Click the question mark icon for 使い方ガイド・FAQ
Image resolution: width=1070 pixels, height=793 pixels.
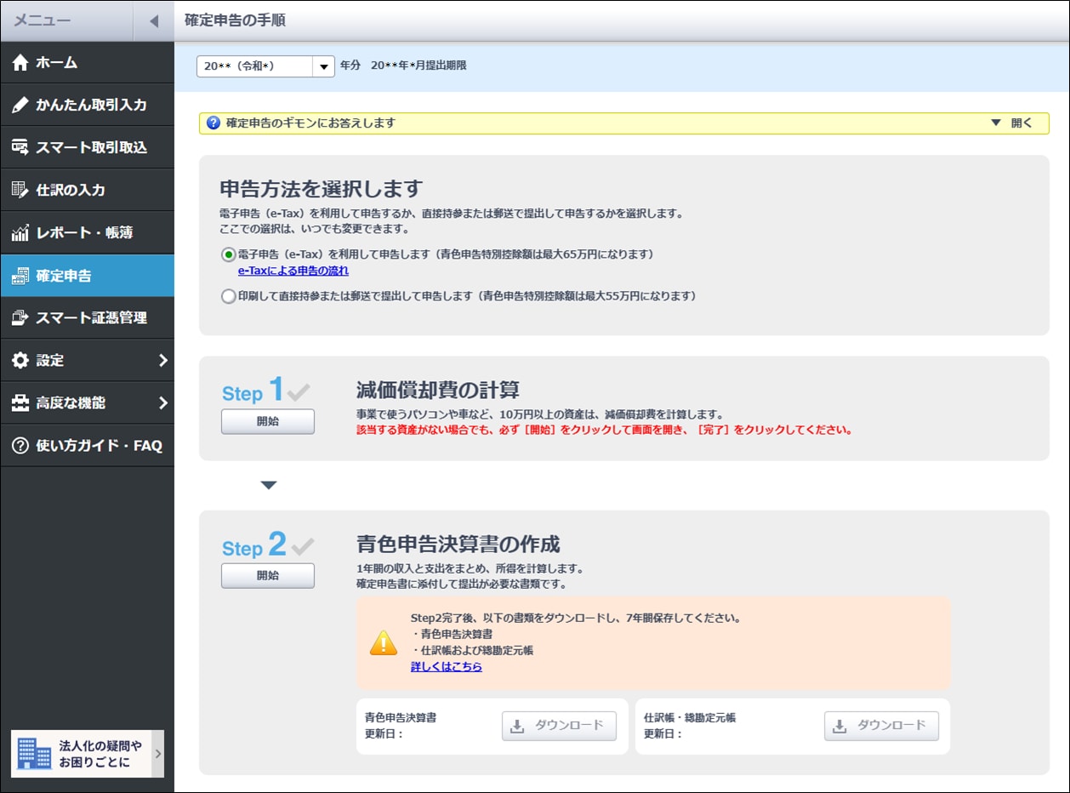20,445
